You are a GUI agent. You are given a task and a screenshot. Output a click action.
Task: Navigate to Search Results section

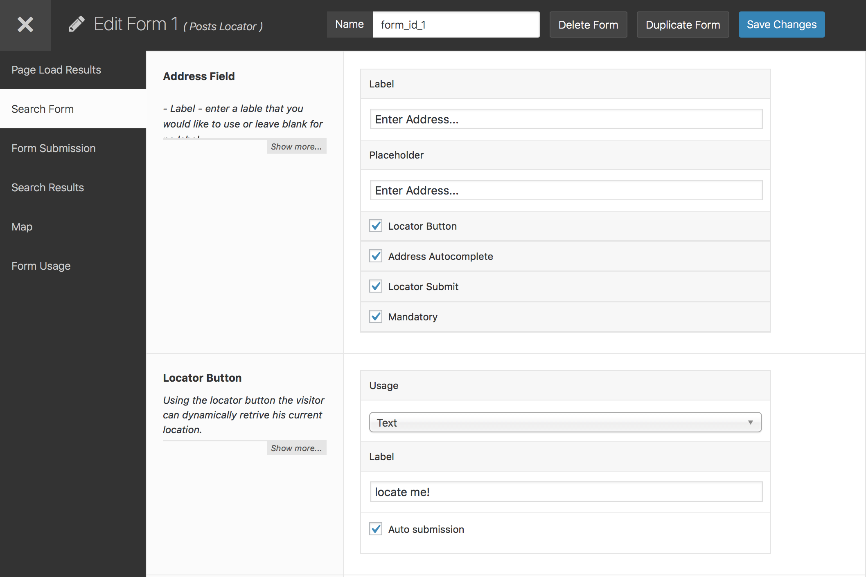tap(47, 188)
